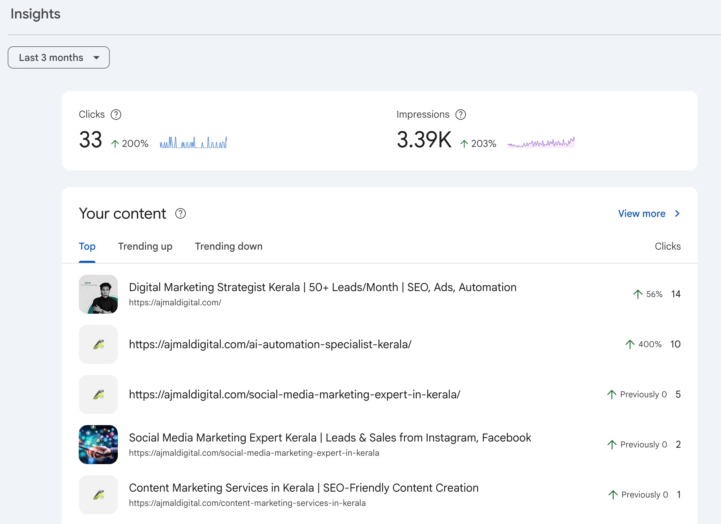Open Content Marketing Services in Kerala title
Image resolution: width=721 pixels, height=524 pixels.
click(x=304, y=488)
